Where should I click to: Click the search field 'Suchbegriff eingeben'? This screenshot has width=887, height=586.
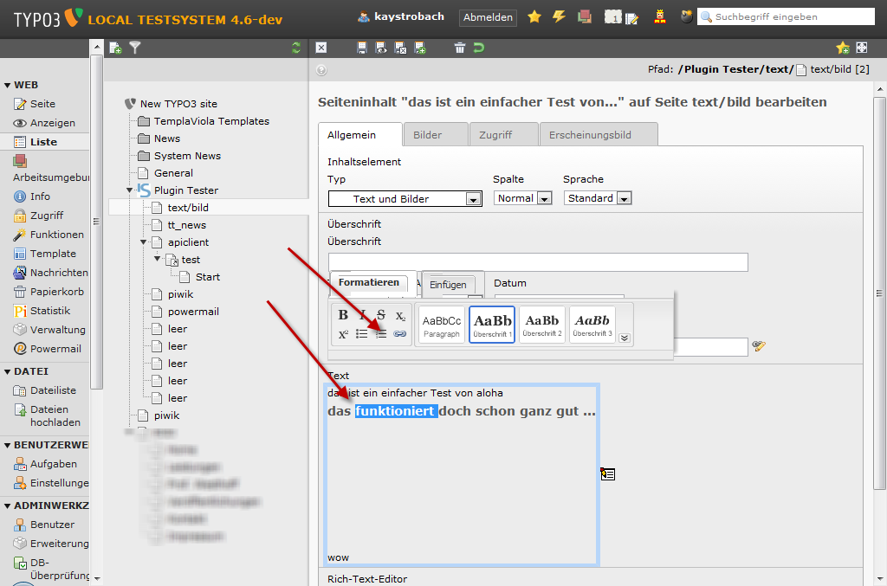click(x=788, y=16)
